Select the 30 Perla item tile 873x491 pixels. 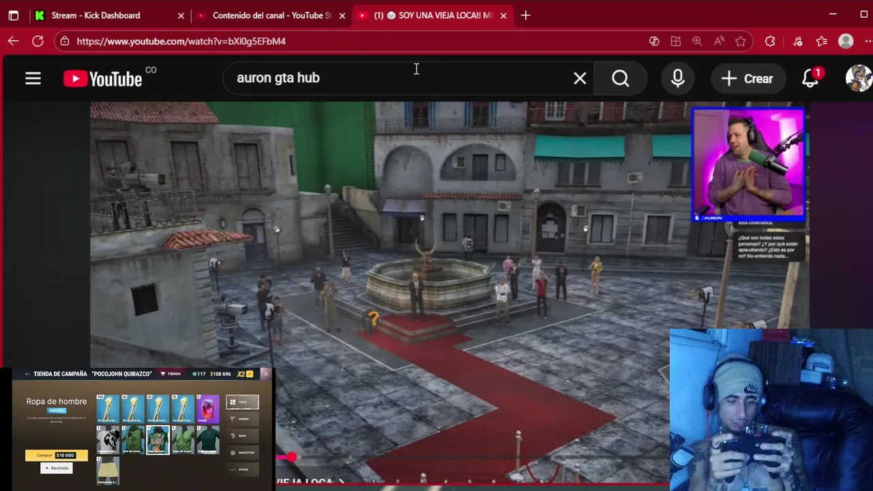click(133, 409)
